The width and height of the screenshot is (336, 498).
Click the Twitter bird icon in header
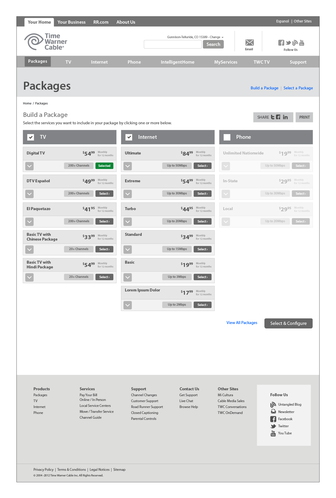pyautogui.click(x=288, y=43)
